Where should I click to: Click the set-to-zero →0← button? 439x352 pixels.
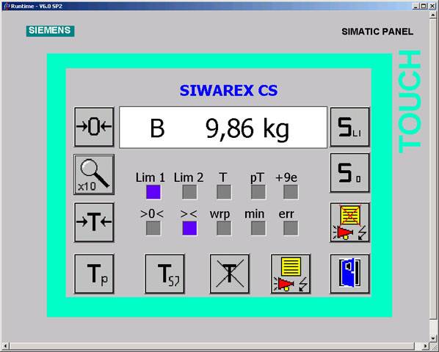[94, 127]
